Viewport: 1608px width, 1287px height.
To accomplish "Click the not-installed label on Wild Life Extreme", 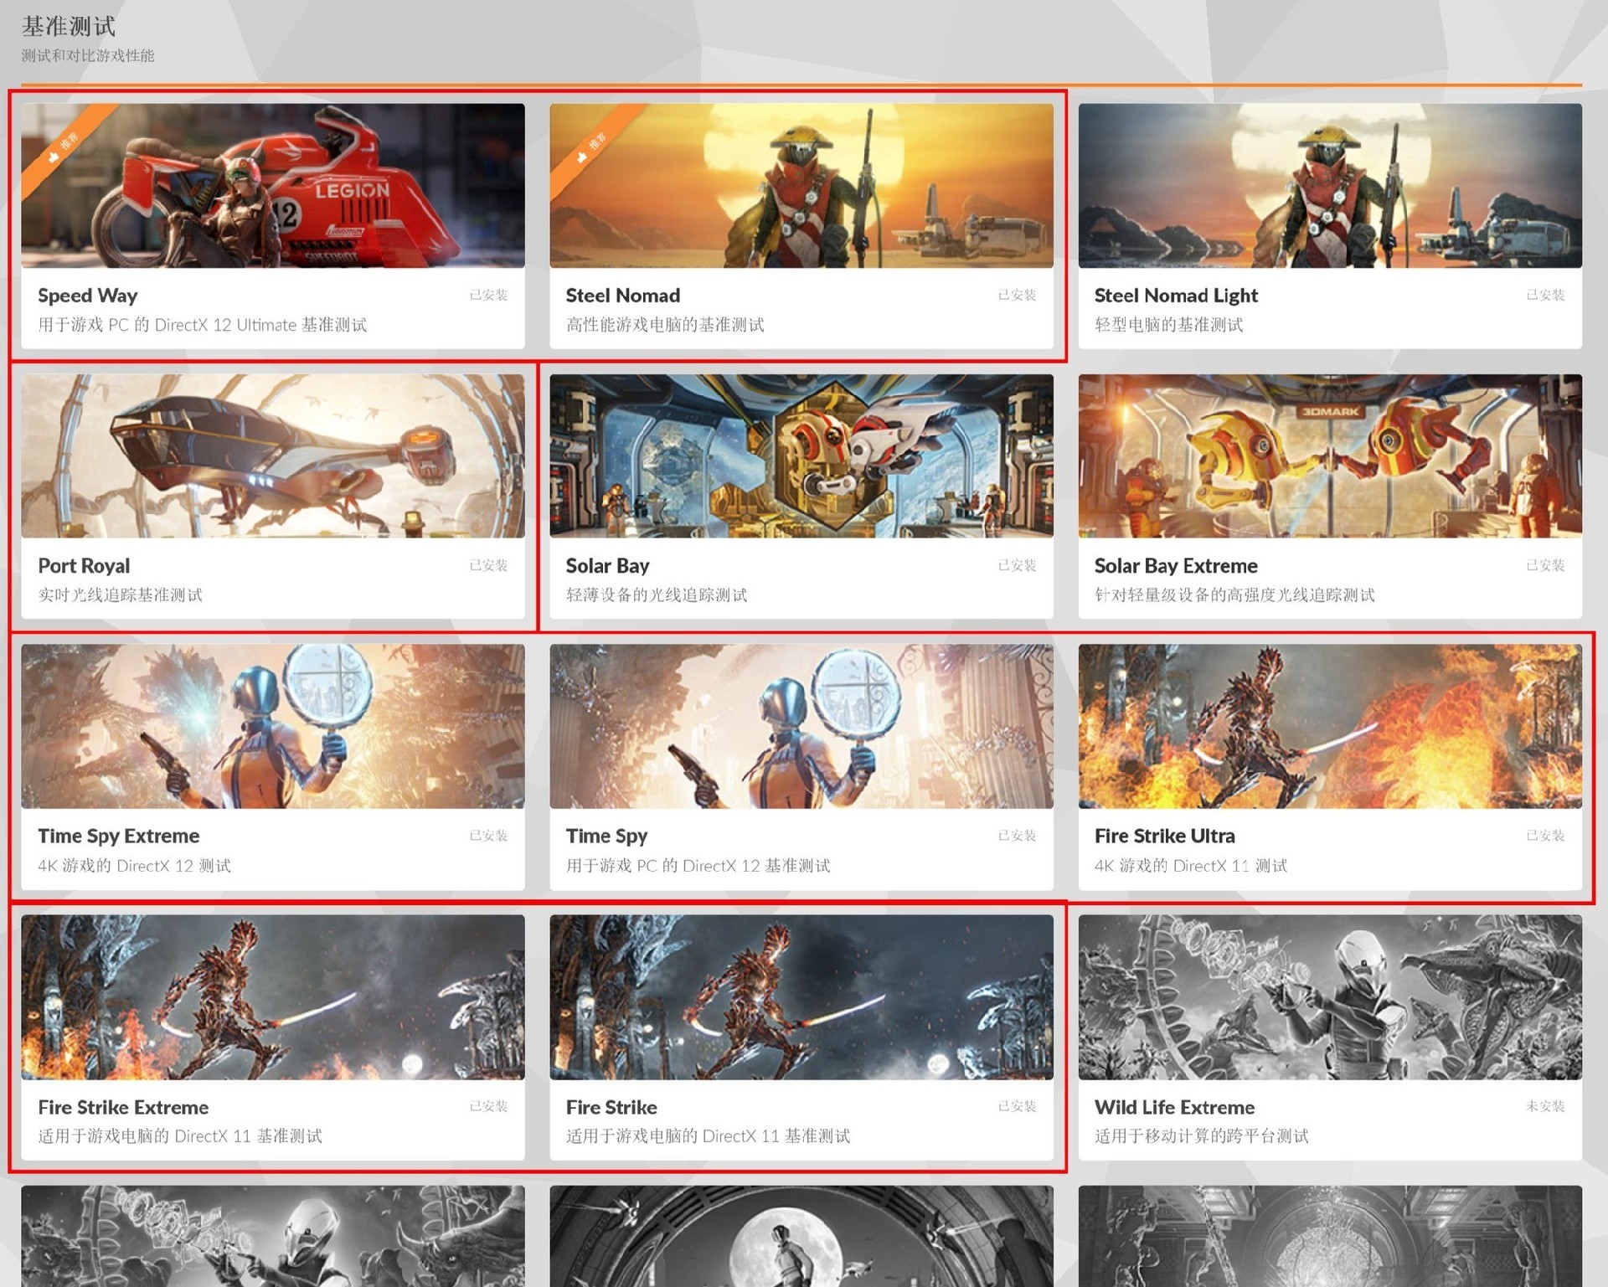I will [1544, 1106].
